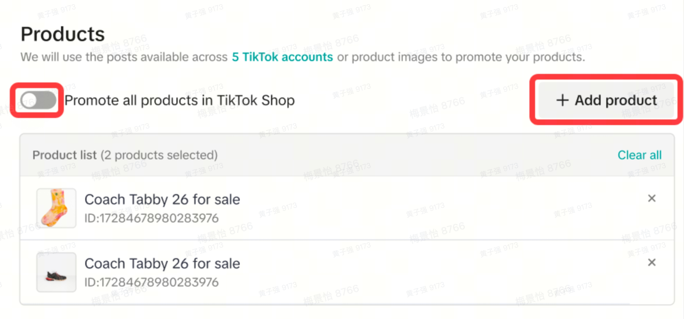Click the black sneaker product thumbnail
The image size is (684, 319).
click(56, 272)
